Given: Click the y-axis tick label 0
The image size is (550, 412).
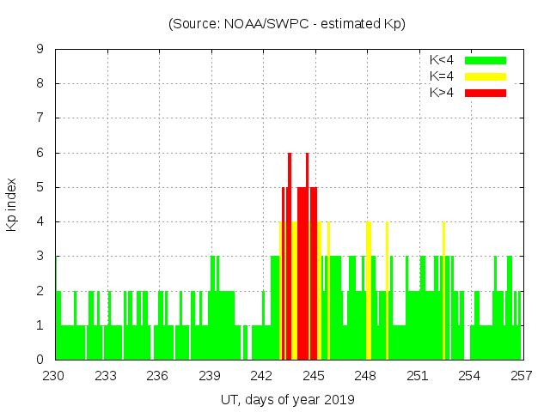Looking at the screenshot, I should (x=40, y=360).
